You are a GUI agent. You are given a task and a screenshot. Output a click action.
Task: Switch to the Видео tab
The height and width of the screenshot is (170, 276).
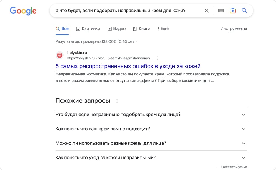pos(117,29)
